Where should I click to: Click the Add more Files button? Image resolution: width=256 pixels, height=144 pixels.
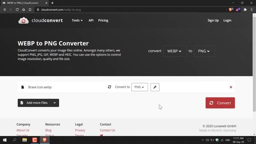pos(38,103)
